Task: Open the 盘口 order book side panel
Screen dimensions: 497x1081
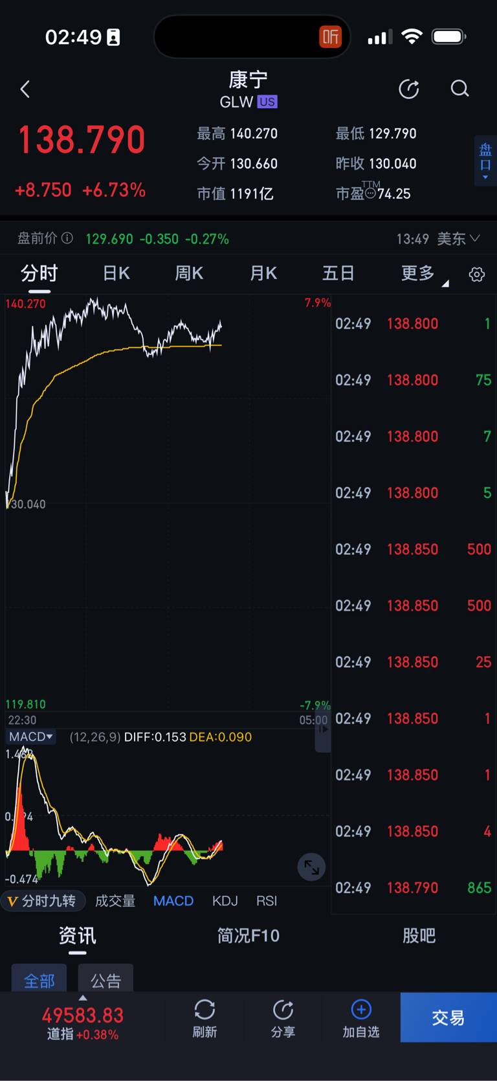Action: coord(485,161)
